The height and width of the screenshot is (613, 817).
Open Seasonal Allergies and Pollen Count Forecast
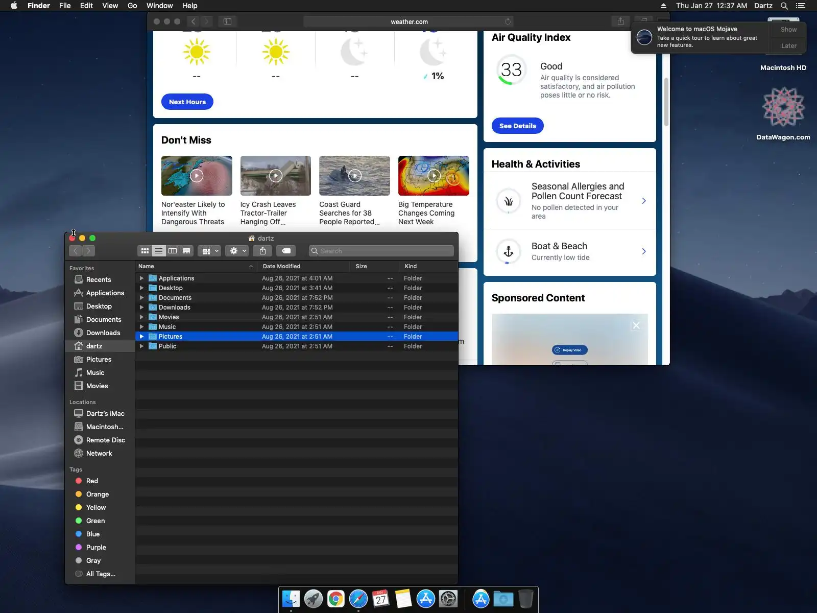[x=570, y=201]
